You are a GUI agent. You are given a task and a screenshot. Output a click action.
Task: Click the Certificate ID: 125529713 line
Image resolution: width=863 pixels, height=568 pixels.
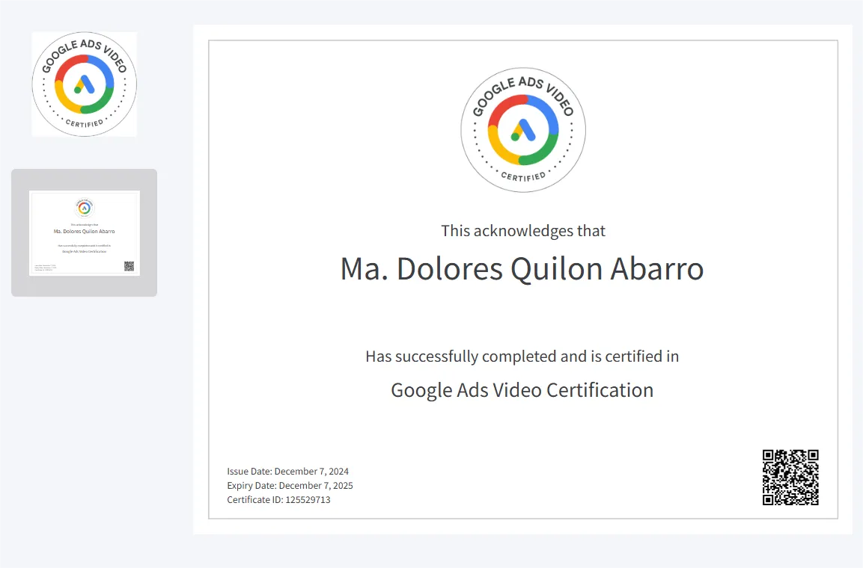click(278, 500)
